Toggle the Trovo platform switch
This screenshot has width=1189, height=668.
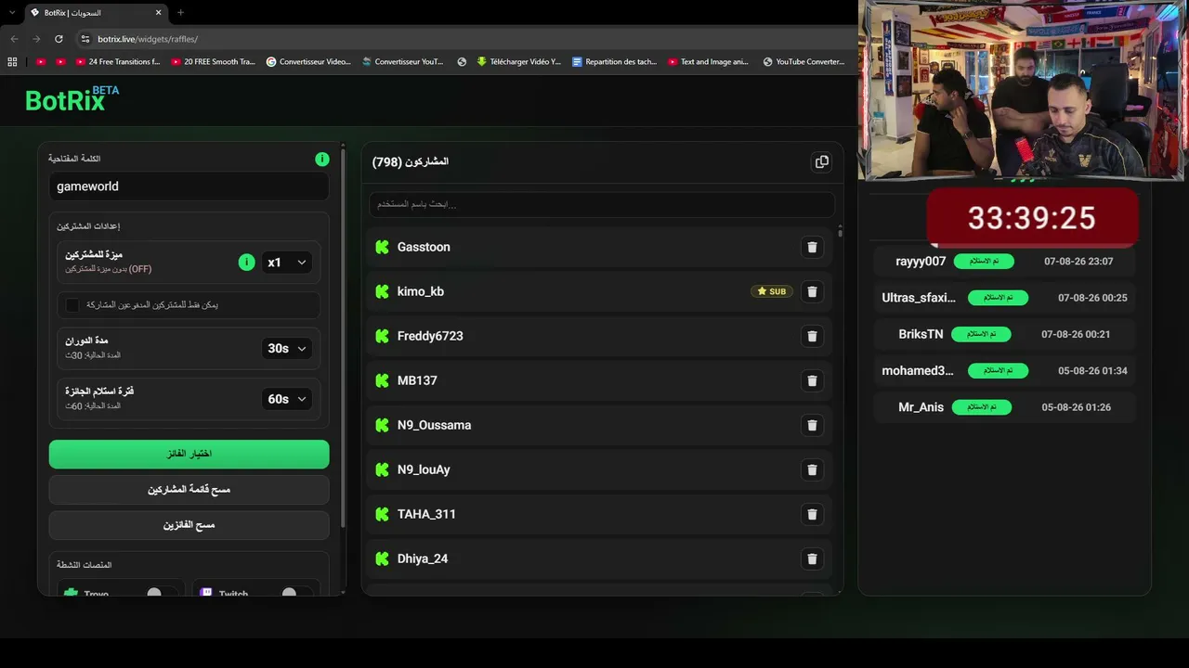point(160,594)
